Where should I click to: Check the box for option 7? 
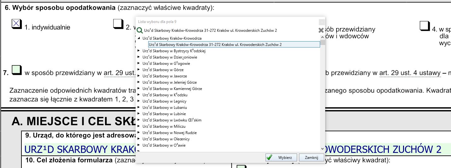click(17, 70)
